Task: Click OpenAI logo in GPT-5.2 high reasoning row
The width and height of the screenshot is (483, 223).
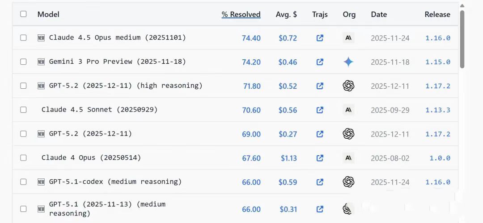Action: [x=348, y=86]
